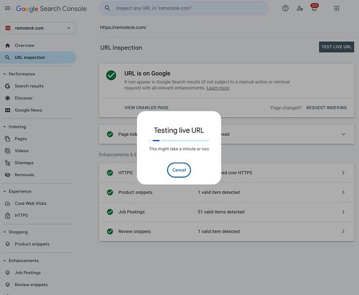Click the Inspect any URL search field
Viewport: 359px width, 295px height.
[x=184, y=8]
